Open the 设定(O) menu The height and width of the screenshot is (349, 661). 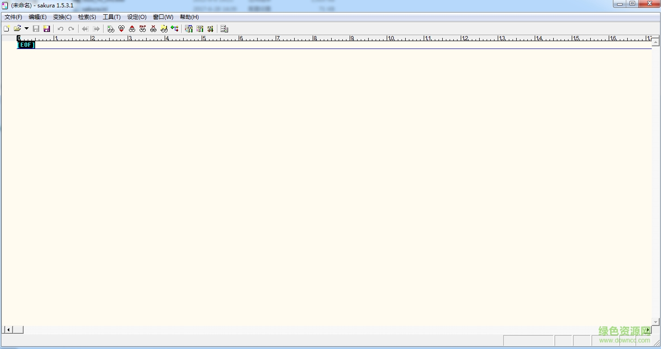tap(136, 17)
